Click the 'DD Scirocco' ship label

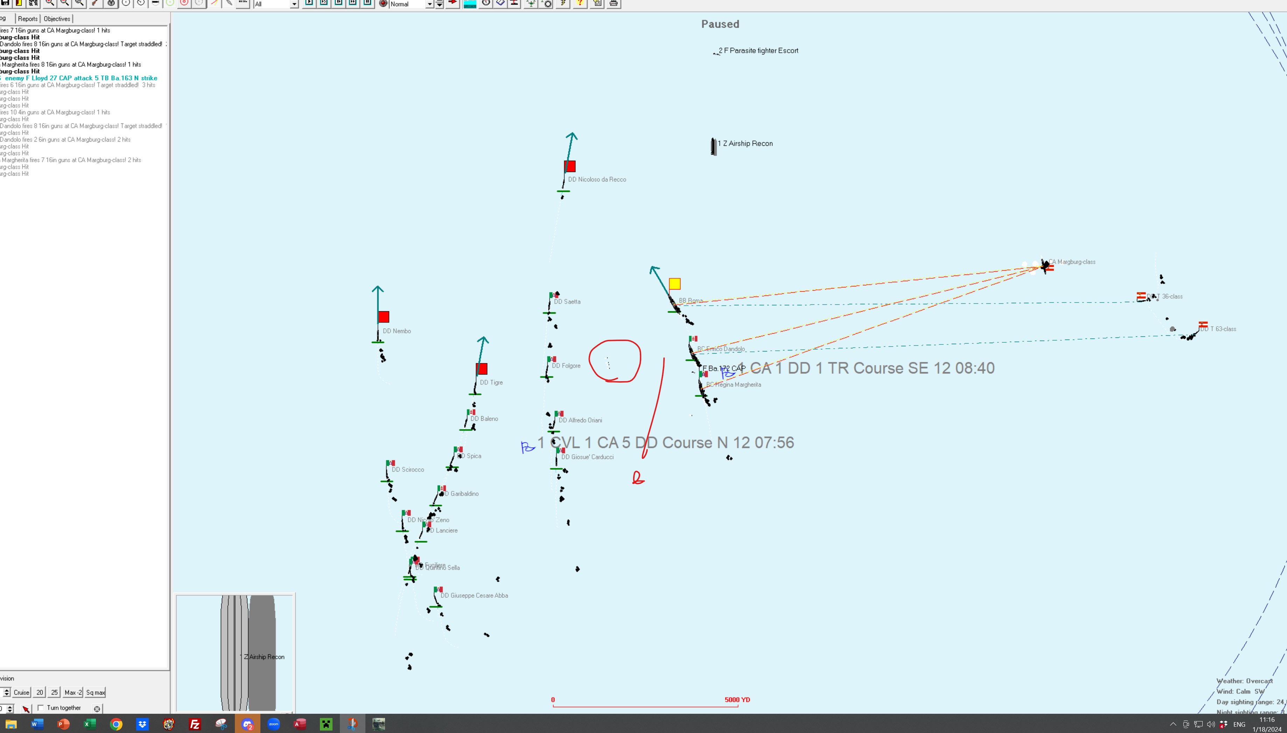pos(407,469)
